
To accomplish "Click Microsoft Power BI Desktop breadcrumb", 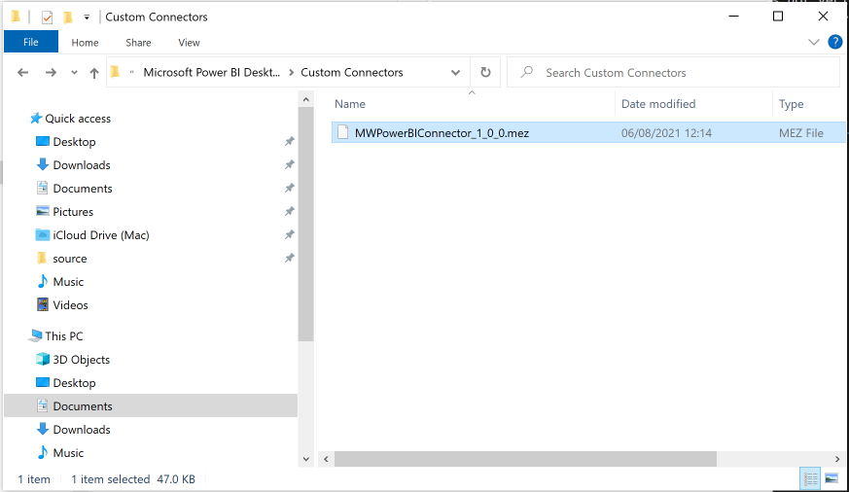I will [212, 73].
